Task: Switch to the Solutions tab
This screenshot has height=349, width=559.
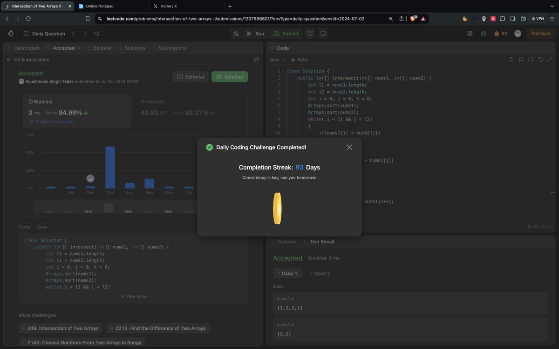Action: point(132,48)
